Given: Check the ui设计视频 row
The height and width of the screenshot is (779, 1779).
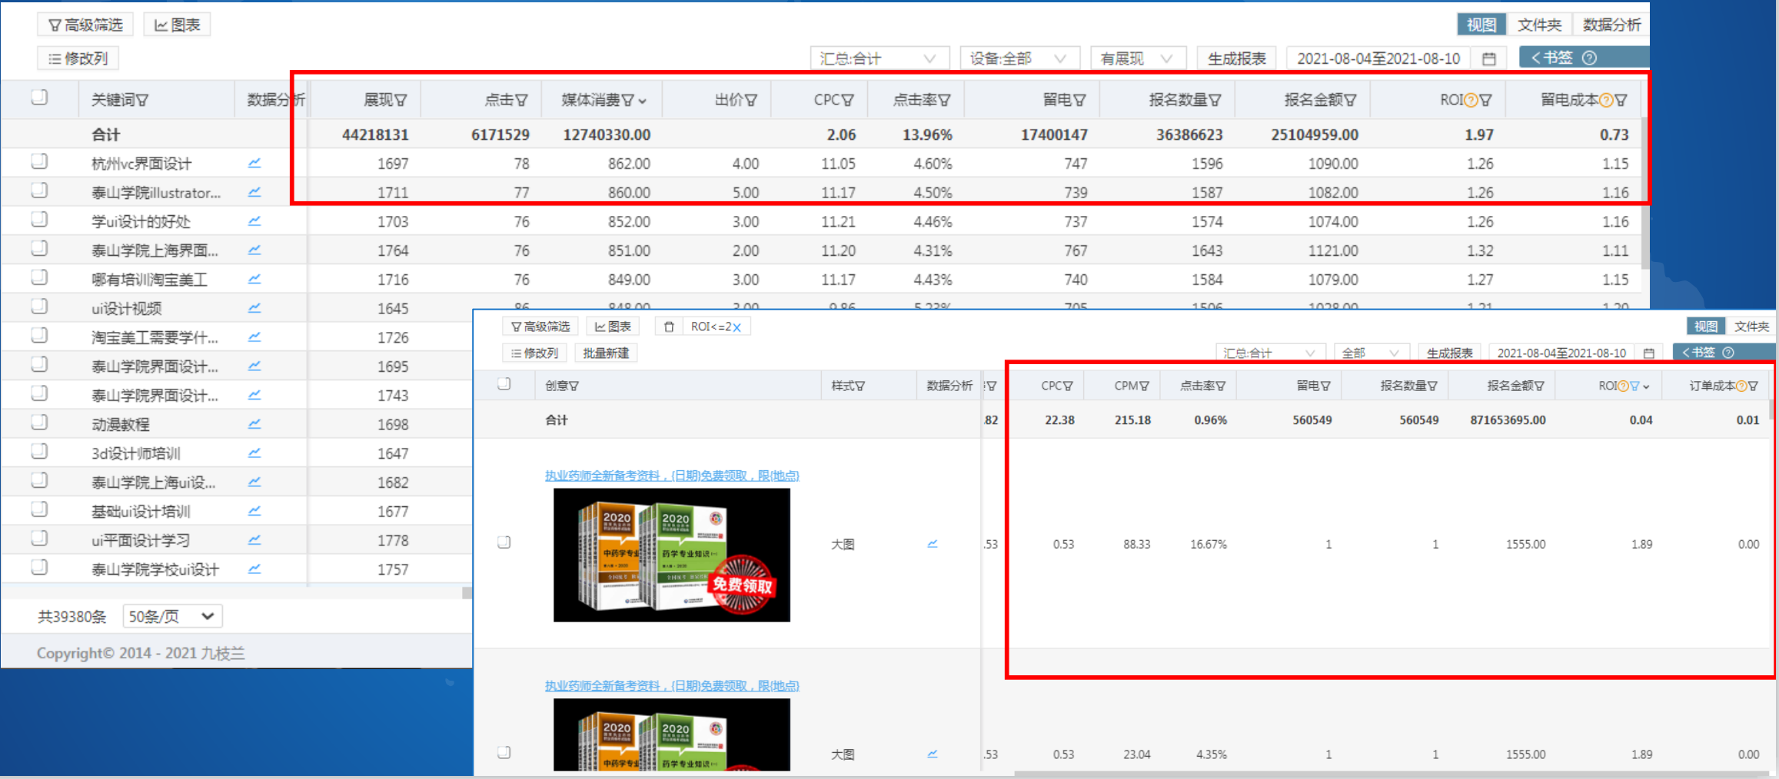Looking at the screenshot, I should pyautogui.click(x=39, y=307).
